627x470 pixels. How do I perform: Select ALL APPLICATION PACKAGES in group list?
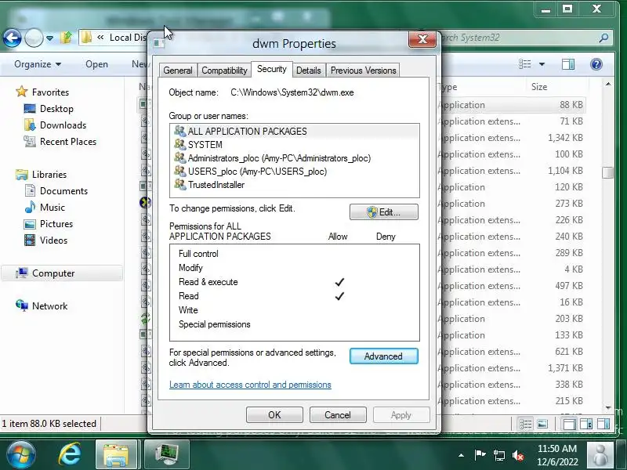tap(295, 132)
